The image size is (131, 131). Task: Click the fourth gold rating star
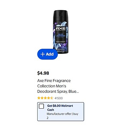49,98
